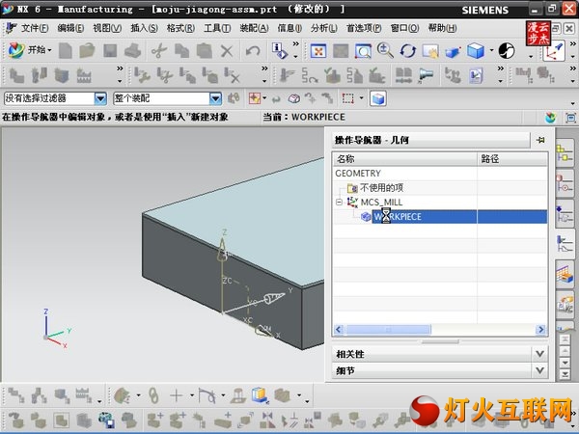Click the WCS orientation icon
This screenshot has width=579, height=434.
pos(554,51)
